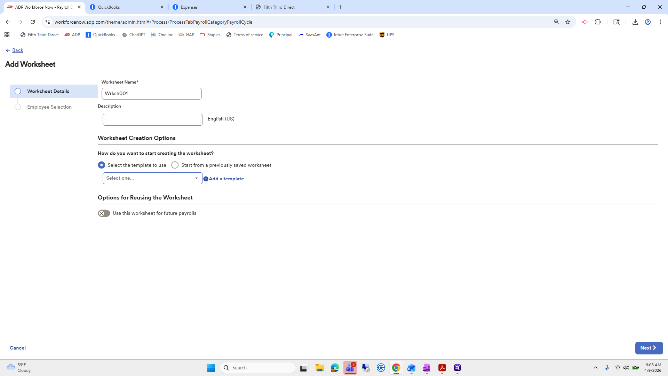Open Google Chrome from the taskbar
The image size is (668, 376).
click(x=396, y=368)
